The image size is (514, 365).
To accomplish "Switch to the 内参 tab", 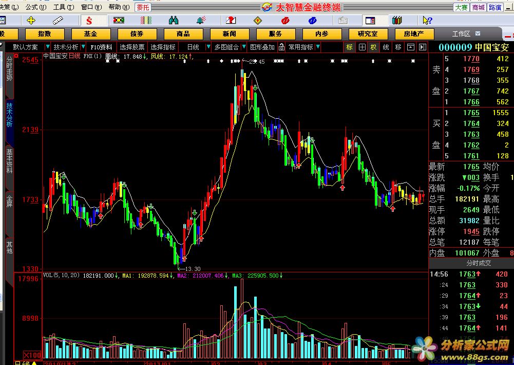I will pos(322,34).
